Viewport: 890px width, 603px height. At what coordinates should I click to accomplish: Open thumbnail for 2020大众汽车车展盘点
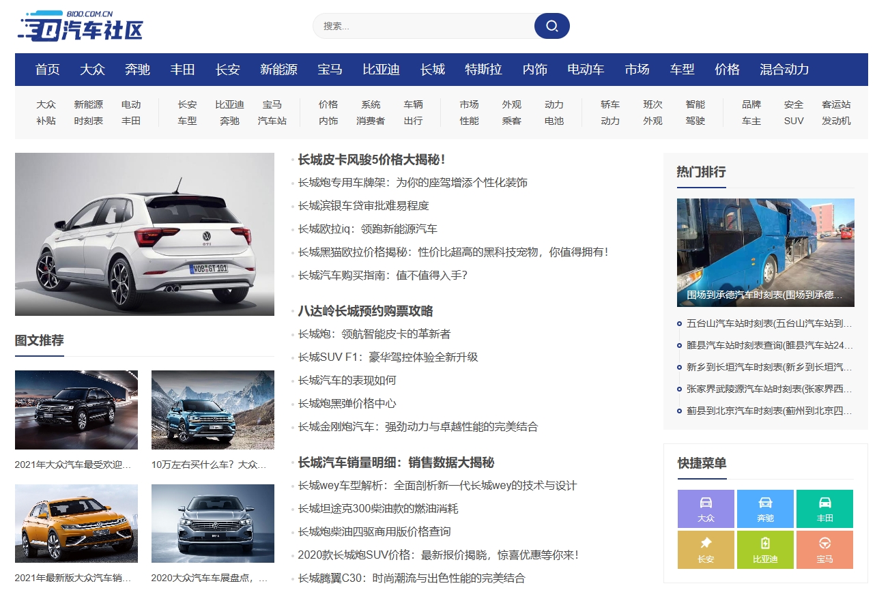click(x=213, y=524)
